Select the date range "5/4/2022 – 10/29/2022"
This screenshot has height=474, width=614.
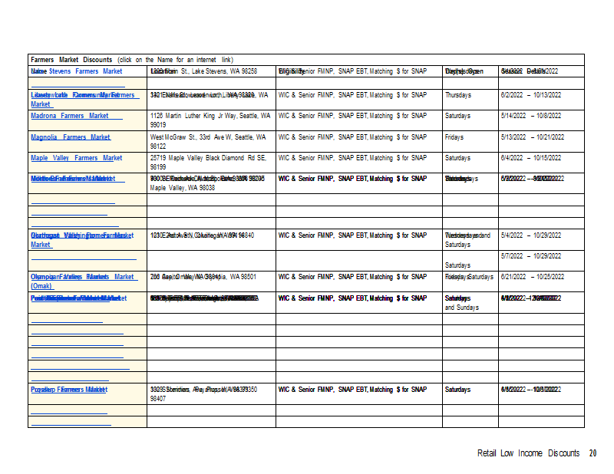tap(531, 235)
